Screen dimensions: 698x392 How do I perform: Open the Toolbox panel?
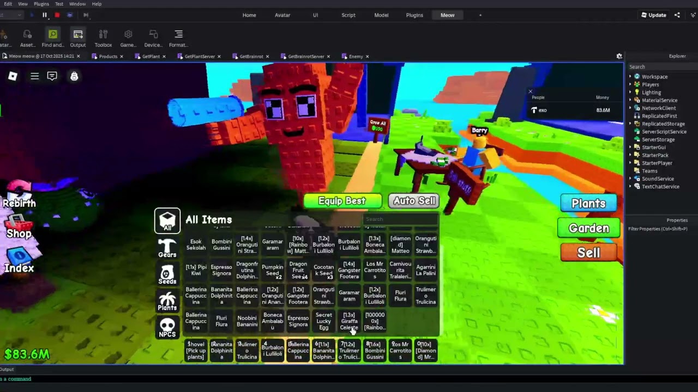[103, 38]
